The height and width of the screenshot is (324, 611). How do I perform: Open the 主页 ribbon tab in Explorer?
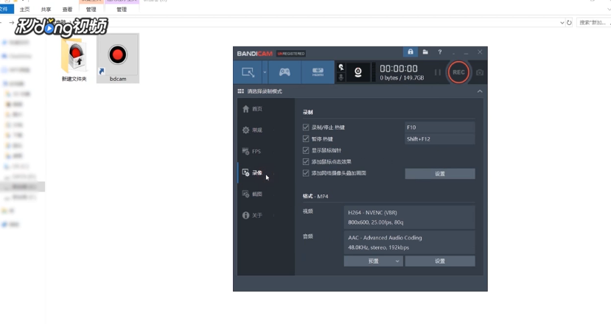coord(24,10)
